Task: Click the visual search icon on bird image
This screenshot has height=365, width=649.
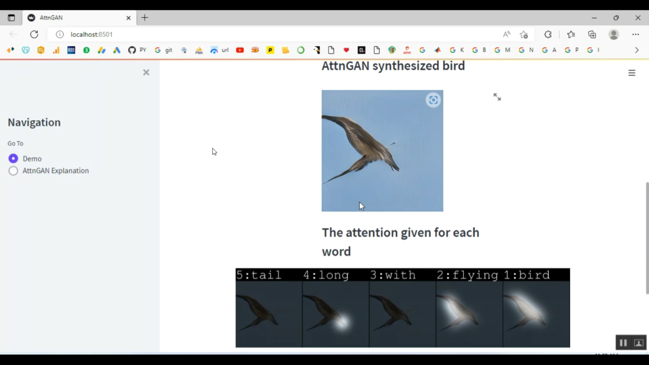Action: pyautogui.click(x=433, y=100)
